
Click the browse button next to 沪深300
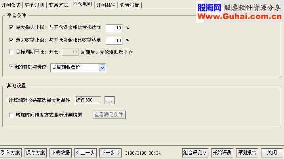coord(110,100)
